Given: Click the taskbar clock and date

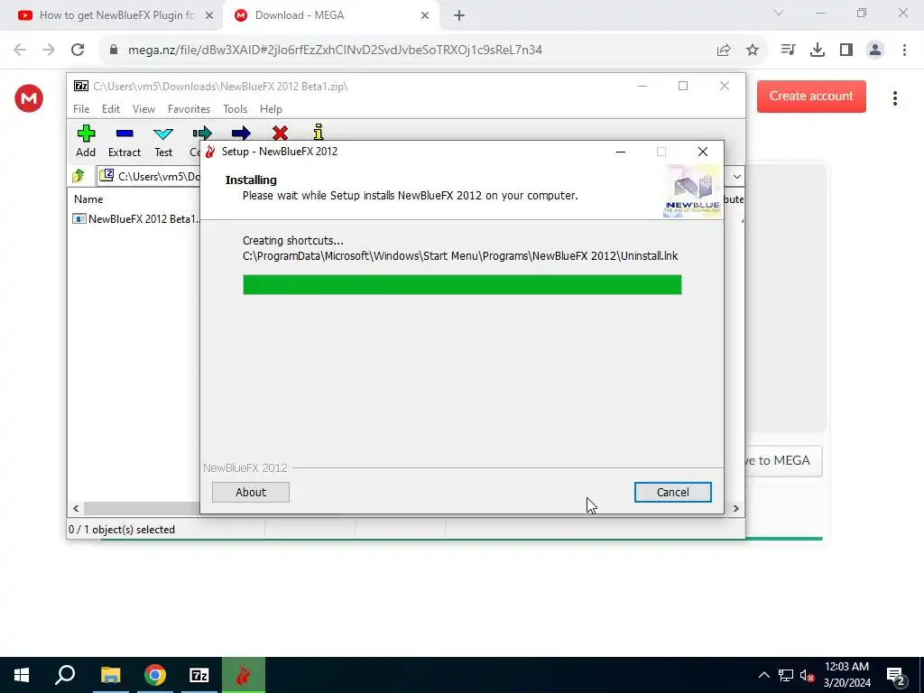Looking at the screenshot, I should click(846, 675).
